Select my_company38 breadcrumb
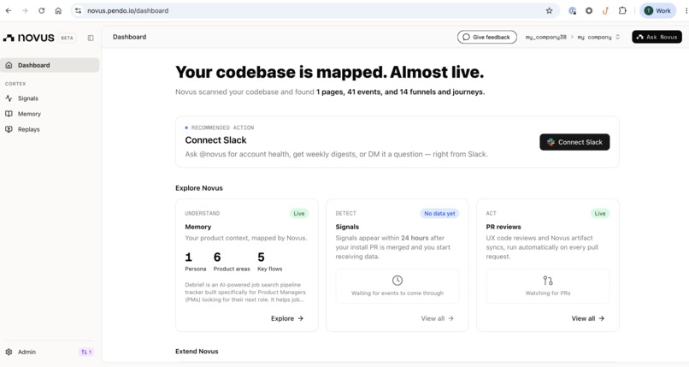689x367 pixels. tap(545, 38)
